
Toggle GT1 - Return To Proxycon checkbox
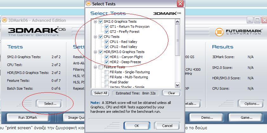pyautogui.click(x=107, y=27)
